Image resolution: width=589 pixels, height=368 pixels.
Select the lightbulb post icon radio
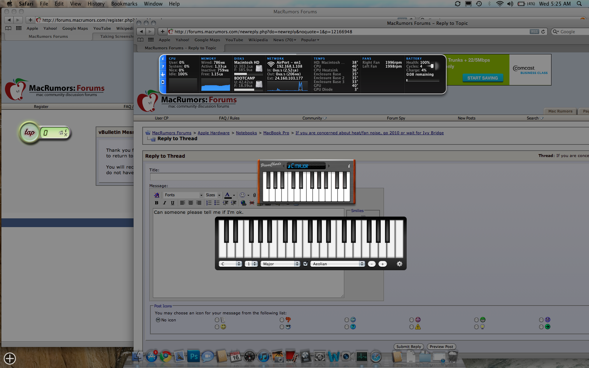[476, 327]
